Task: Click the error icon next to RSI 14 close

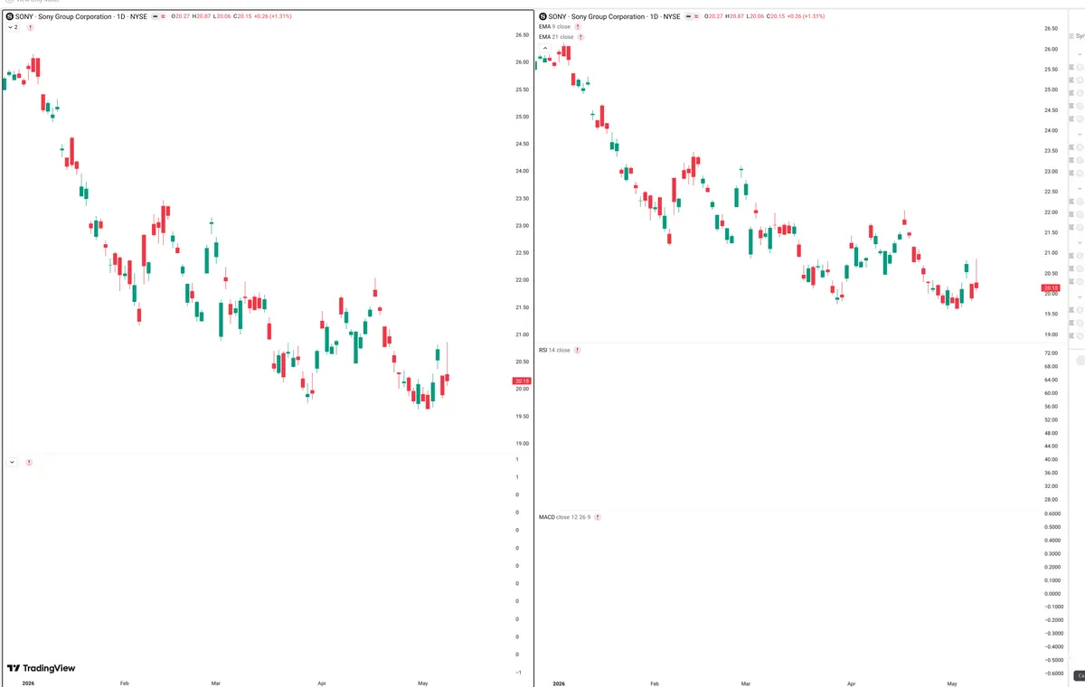Action: click(x=577, y=350)
